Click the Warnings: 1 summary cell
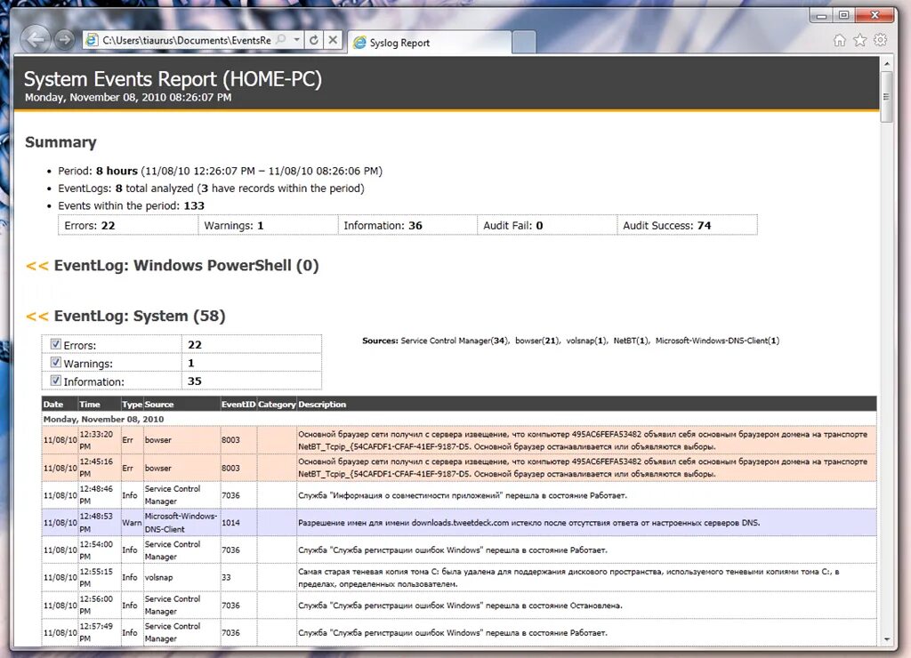Viewport: 911px width, 658px height. 268,225
